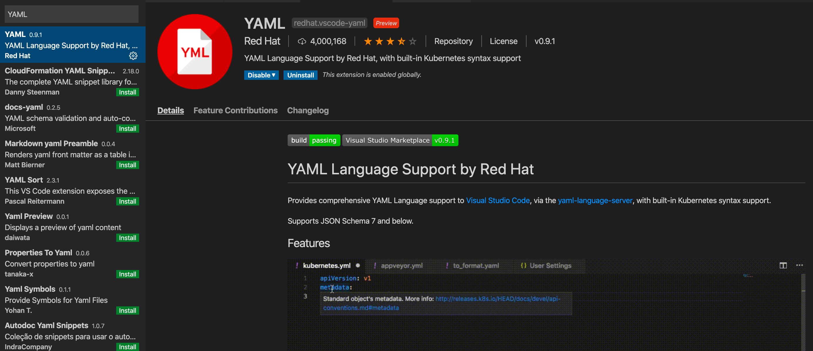Click Microsoft publisher name under docs-yaml
813x351 pixels.
point(20,129)
